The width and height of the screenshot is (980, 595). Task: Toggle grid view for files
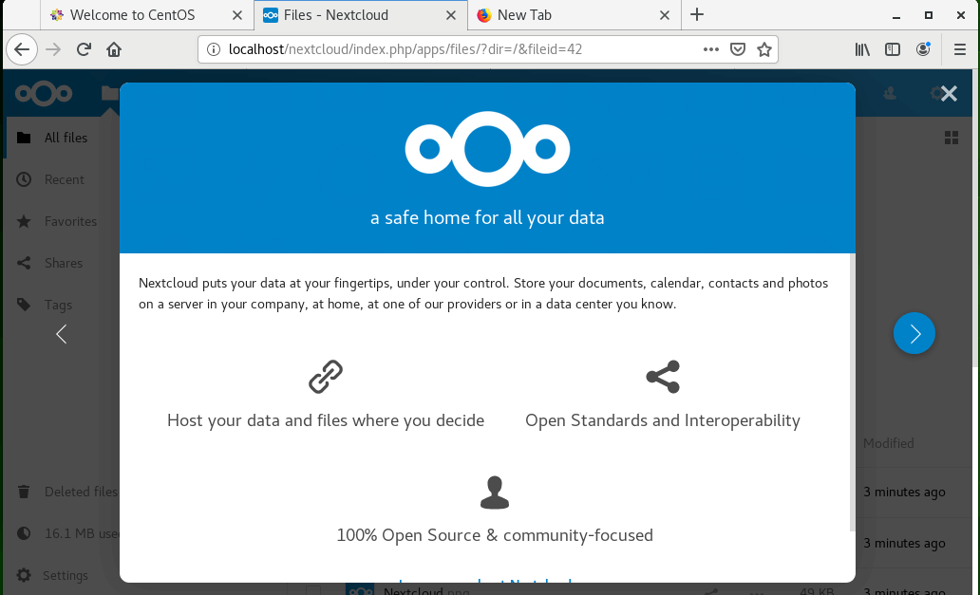(x=952, y=139)
